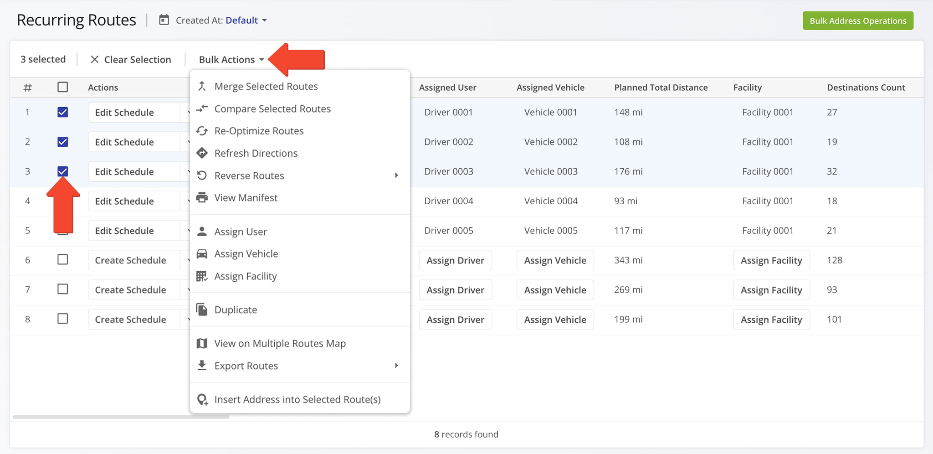Click the Assign Facility building icon
The height and width of the screenshot is (454, 933).
click(x=202, y=276)
